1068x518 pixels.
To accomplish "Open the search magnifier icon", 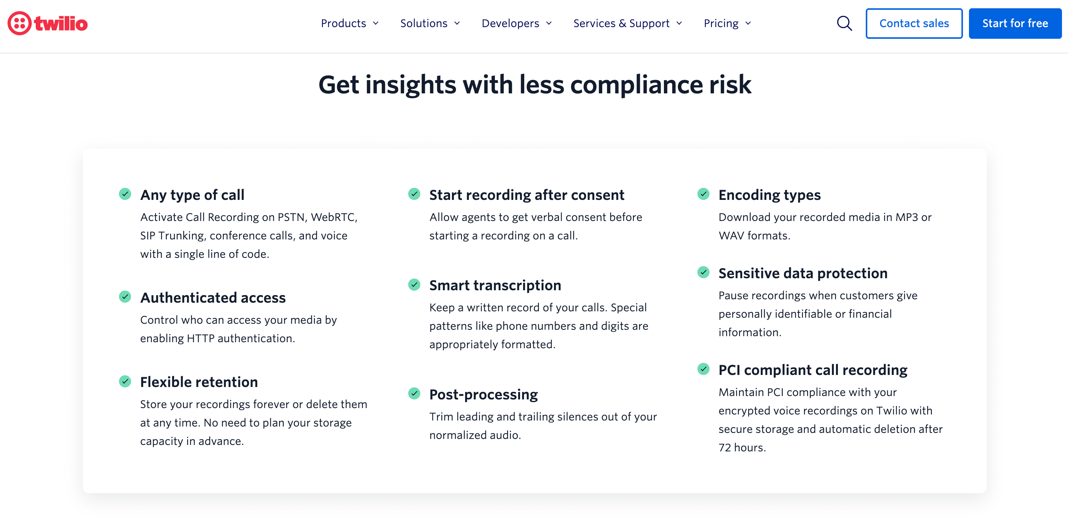I will [x=844, y=23].
